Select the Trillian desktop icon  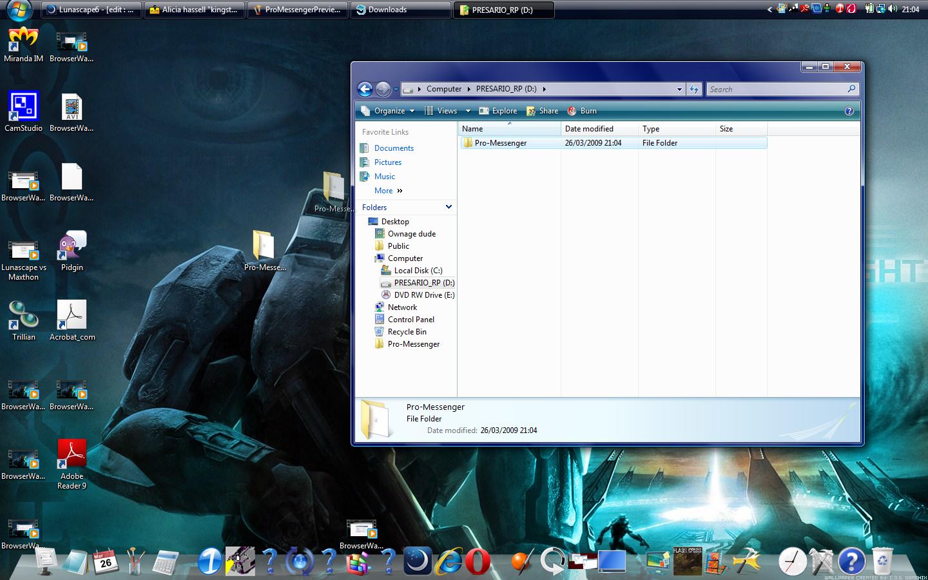click(x=23, y=320)
